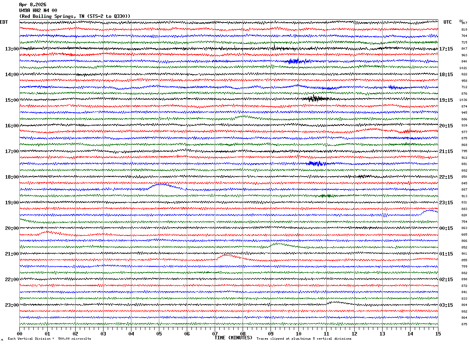Click the black signal burst on 15:00 trace
The height and width of the screenshot is (344, 469).
[315, 99]
